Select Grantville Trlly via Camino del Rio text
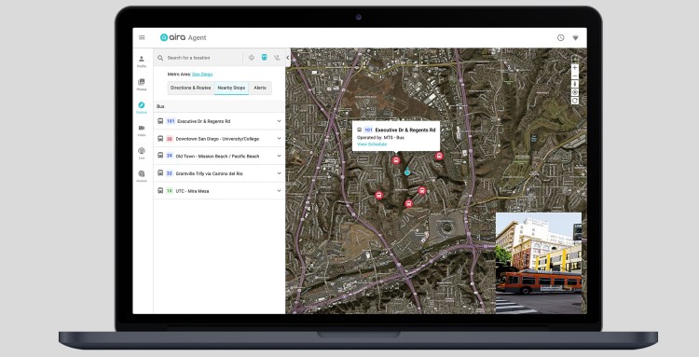This screenshot has height=357, width=699. click(209, 173)
